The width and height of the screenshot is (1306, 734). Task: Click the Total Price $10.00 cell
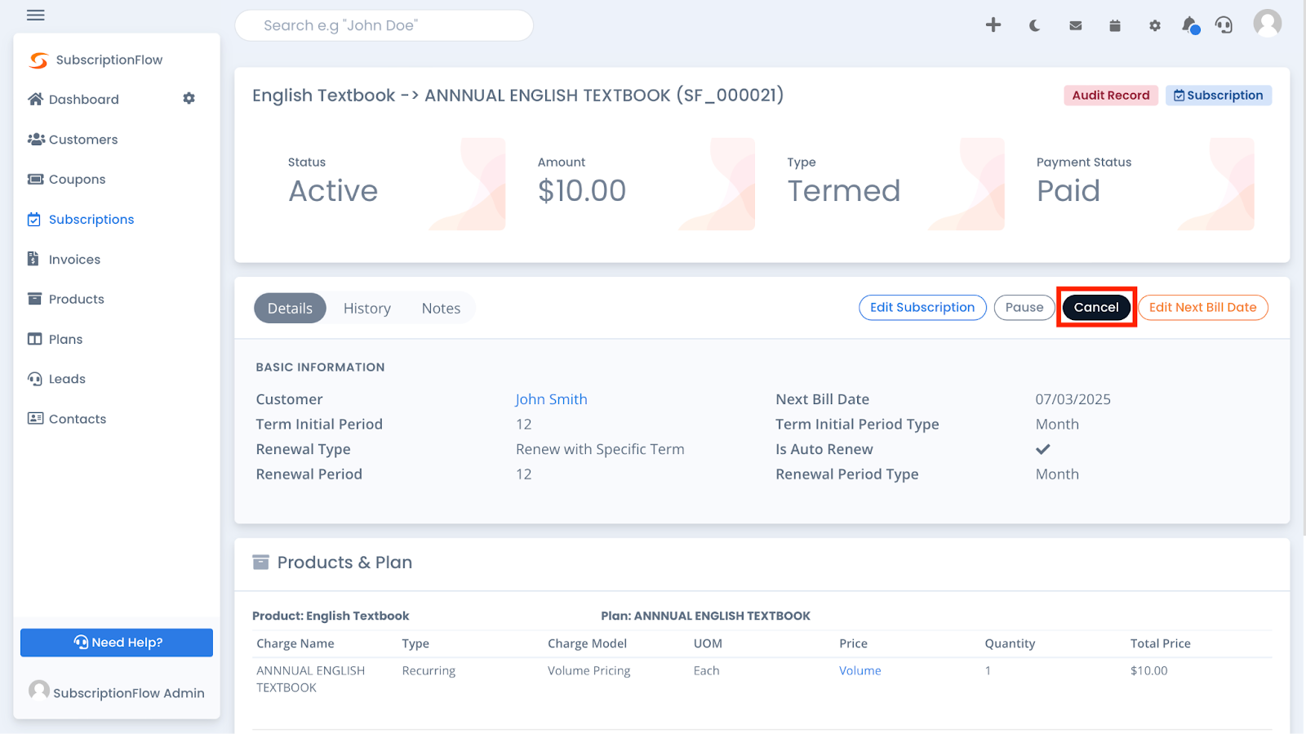pyautogui.click(x=1149, y=671)
